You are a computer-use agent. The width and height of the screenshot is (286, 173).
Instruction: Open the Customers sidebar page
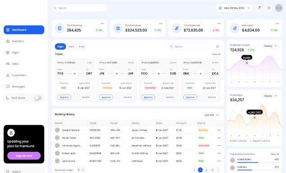pyautogui.click(x=16, y=75)
